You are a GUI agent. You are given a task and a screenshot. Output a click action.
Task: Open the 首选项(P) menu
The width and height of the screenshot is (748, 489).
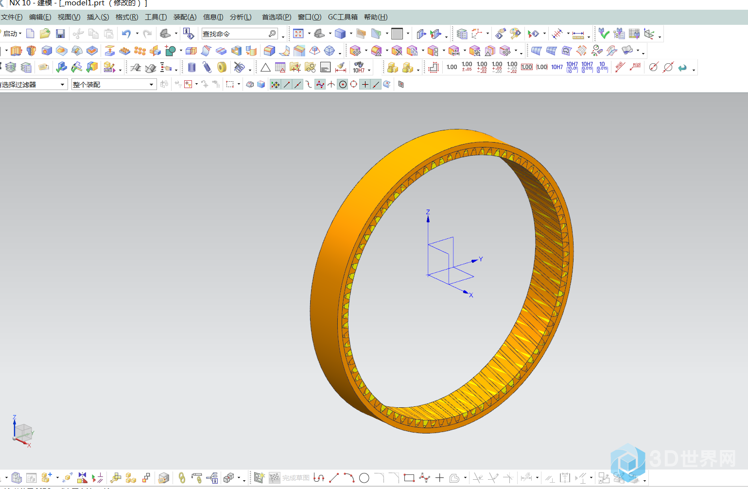[277, 17]
